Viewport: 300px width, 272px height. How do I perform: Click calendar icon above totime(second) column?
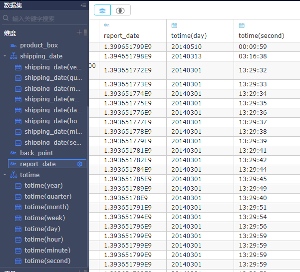click(242, 25)
